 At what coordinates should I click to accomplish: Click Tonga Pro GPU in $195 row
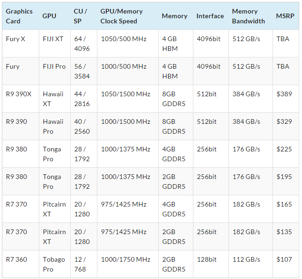point(55,181)
